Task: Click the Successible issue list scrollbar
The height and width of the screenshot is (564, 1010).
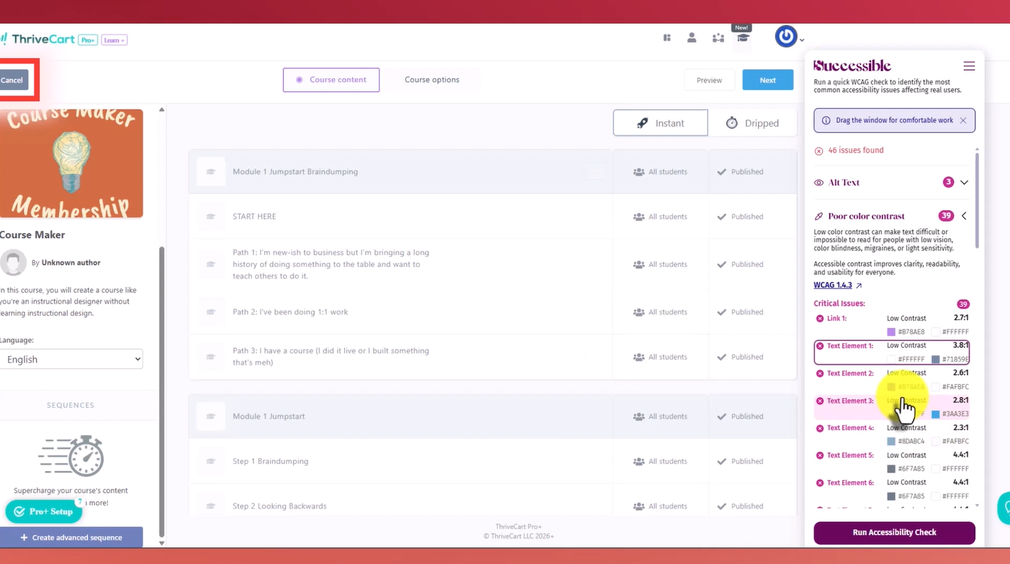Action: pos(977,200)
